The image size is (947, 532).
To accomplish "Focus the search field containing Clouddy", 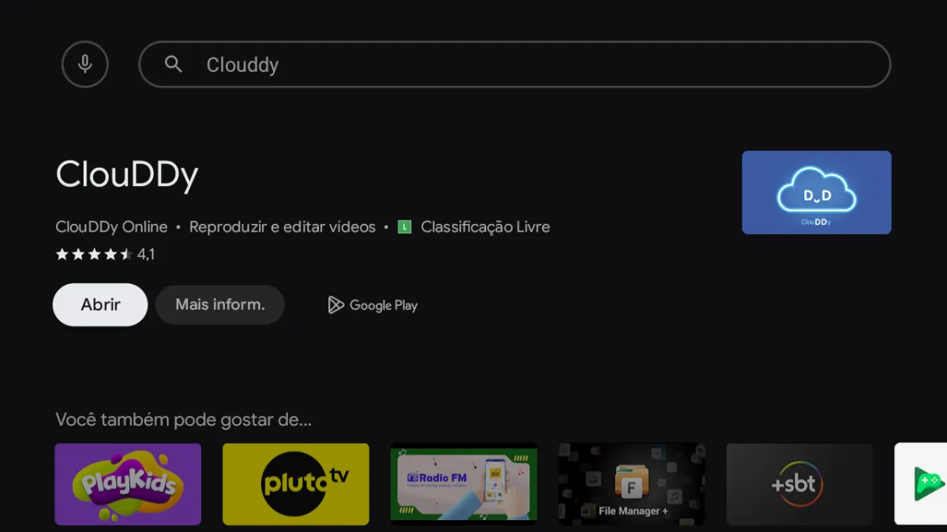I will coord(515,64).
